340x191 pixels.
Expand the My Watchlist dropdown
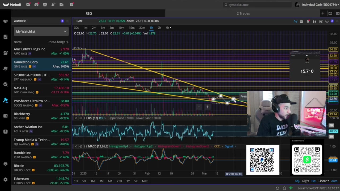pyautogui.click(x=41, y=31)
